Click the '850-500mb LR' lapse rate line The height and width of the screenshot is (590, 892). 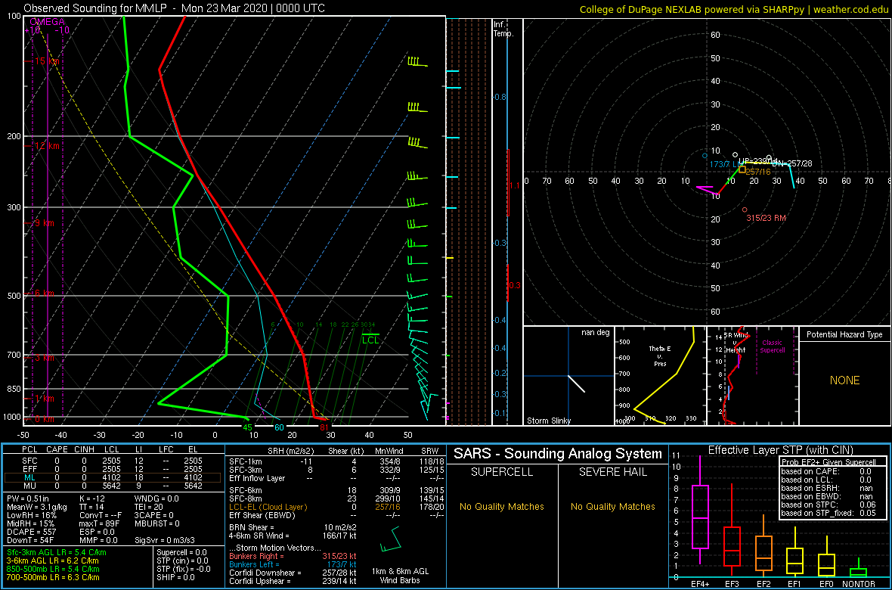pyautogui.click(x=56, y=569)
